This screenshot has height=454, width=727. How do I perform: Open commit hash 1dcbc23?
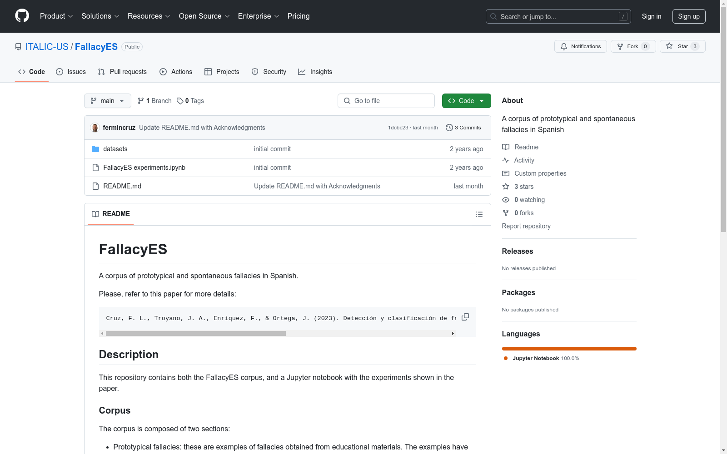click(x=398, y=128)
